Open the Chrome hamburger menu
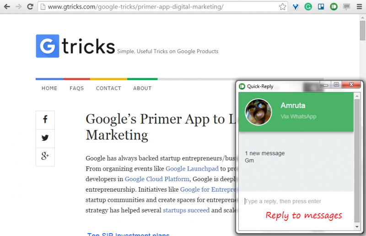This screenshot has height=236, width=366. click(359, 7)
